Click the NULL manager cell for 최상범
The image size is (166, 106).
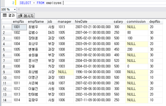coord(65,72)
